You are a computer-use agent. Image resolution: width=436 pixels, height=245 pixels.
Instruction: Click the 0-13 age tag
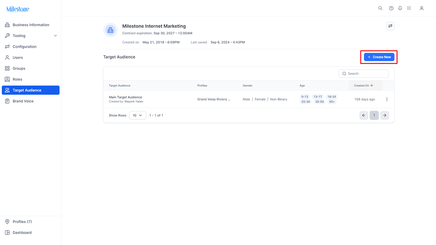pos(305,97)
